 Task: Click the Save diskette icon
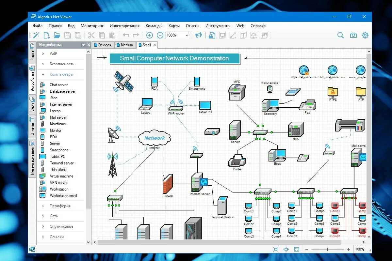(x=68, y=35)
